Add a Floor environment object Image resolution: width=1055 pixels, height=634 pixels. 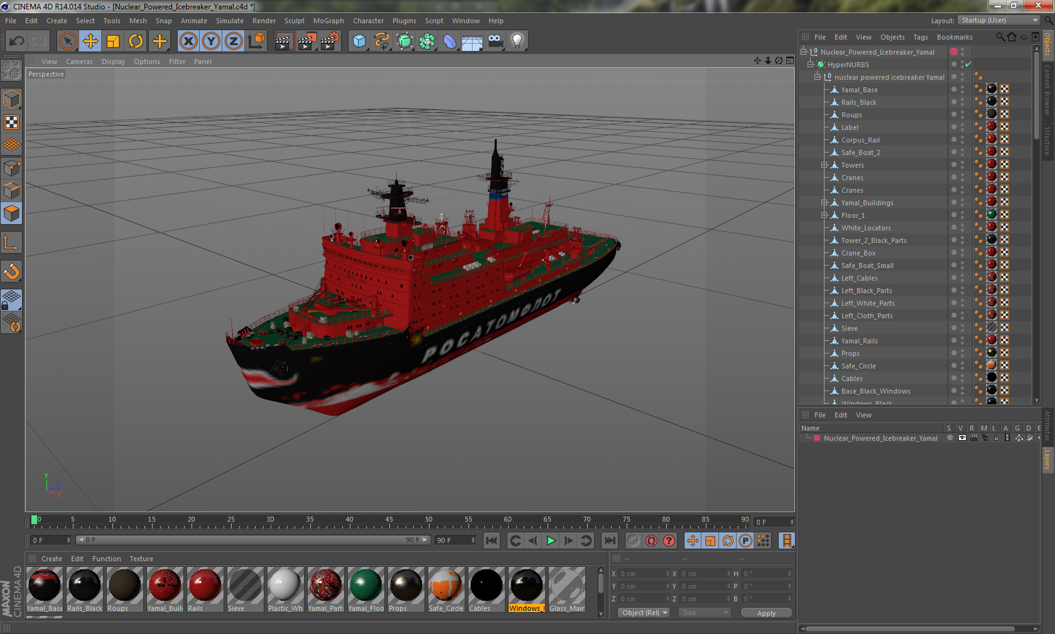pos(472,41)
